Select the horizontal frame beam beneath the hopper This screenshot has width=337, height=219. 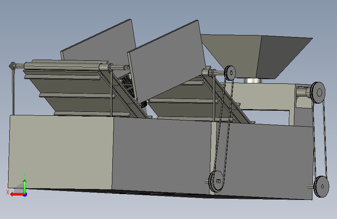pos(262,96)
